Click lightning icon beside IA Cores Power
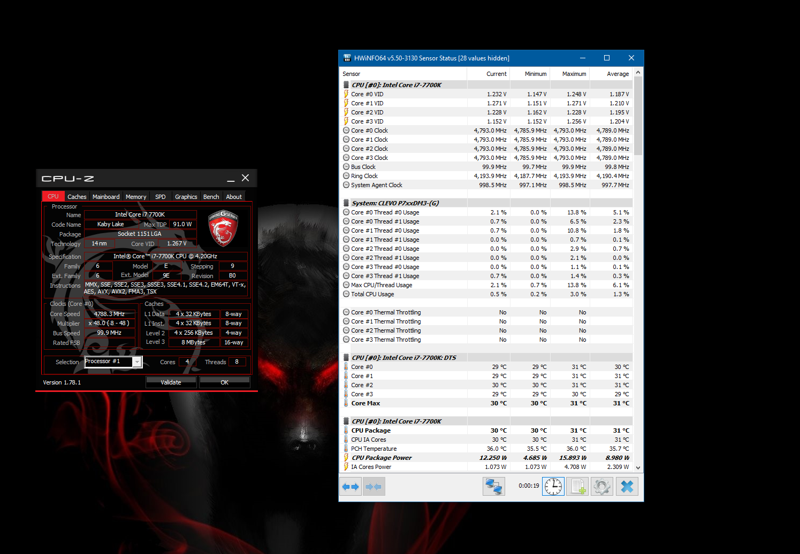Image resolution: width=800 pixels, height=554 pixels. (346, 467)
